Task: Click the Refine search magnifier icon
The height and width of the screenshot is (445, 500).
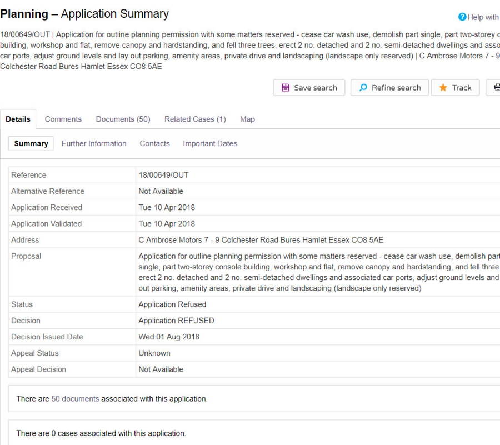Action: (x=363, y=88)
